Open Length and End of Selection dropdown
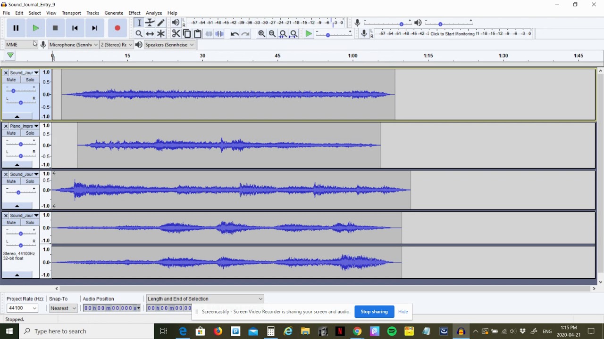604x339 pixels. coord(205,299)
